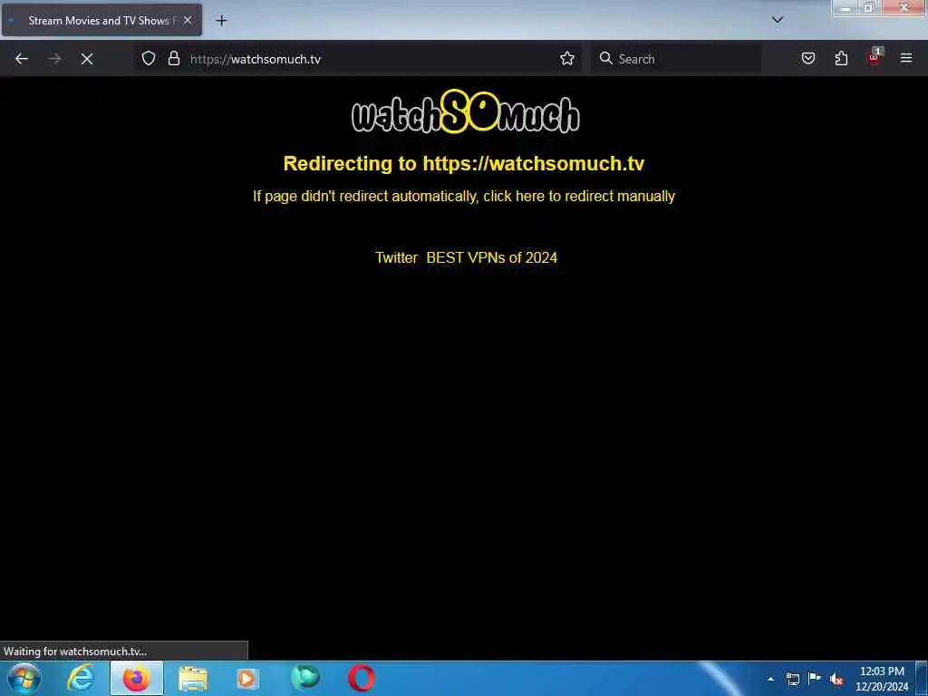Bookmark this page with star icon
Screen dimensions: 928x696
coord(567,58)
